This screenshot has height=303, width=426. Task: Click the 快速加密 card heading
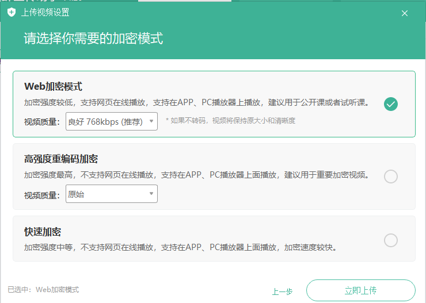point(43,232)
